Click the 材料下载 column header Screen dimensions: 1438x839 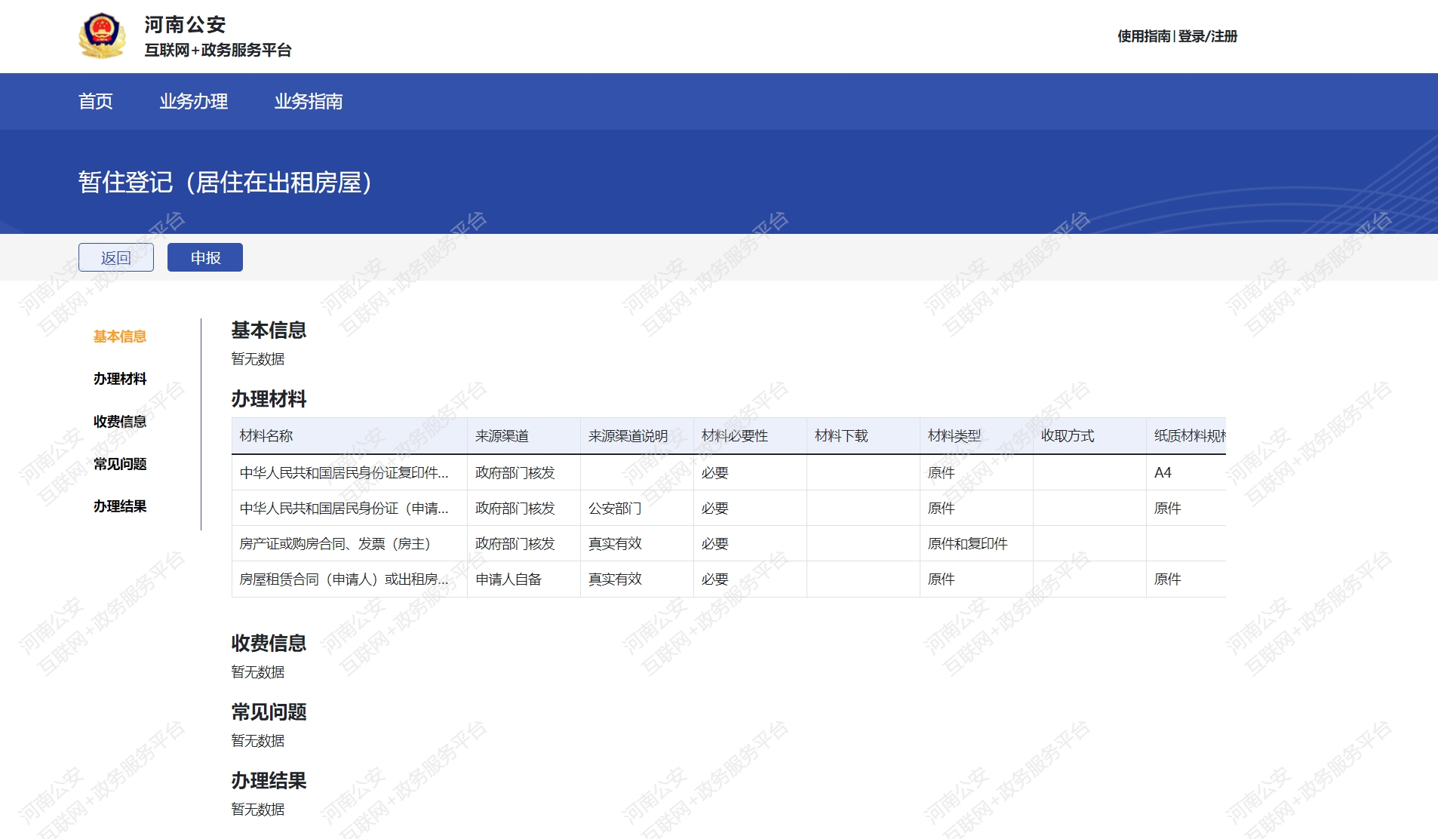coord(841,436)
